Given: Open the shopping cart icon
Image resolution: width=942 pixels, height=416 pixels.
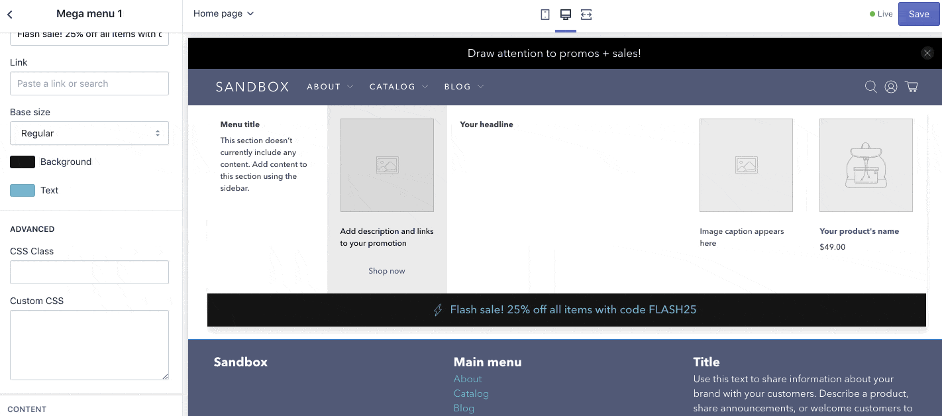Looking at the screenshot, I should [x=912, y=86].
